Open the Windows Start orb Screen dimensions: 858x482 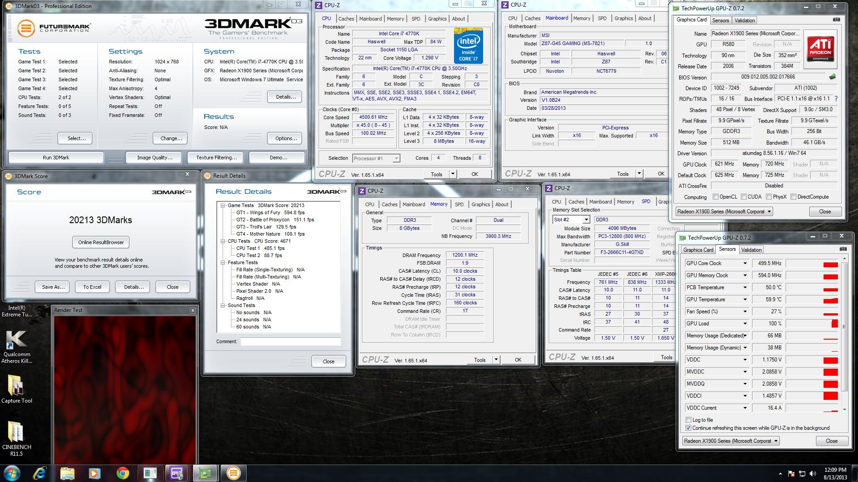coord(12,473)
